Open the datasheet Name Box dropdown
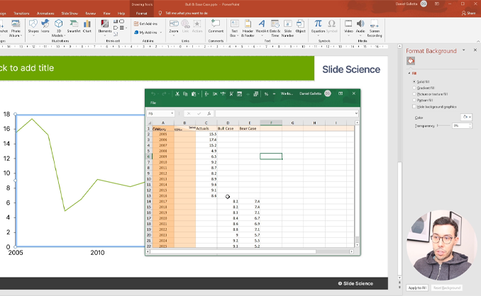The image size is (481, 296). coord(172,113)
